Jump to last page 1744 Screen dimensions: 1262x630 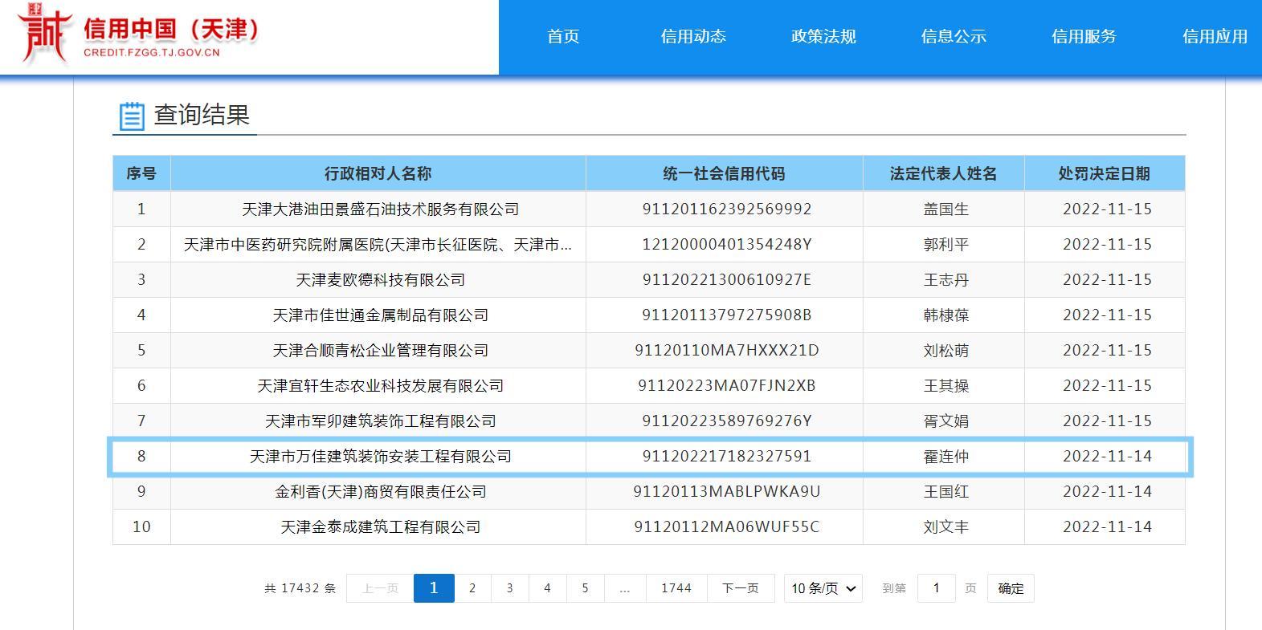click(x=676, y=588)
